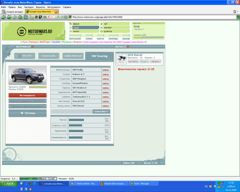
Task: Click the Рапира link
Action: [x=33, y=42]
